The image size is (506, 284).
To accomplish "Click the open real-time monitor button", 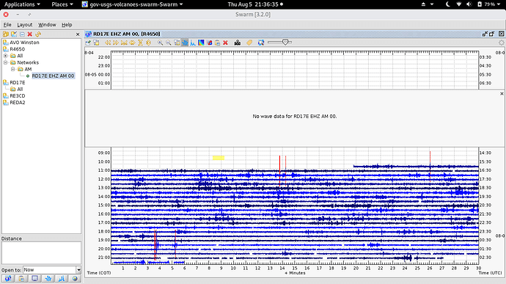I will point(35,279).
